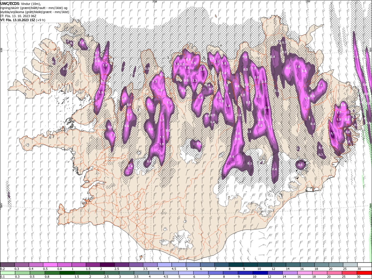372x279 pixels.
Task: Select the white 30 snow scale swatch
Action: pos(364,265)
